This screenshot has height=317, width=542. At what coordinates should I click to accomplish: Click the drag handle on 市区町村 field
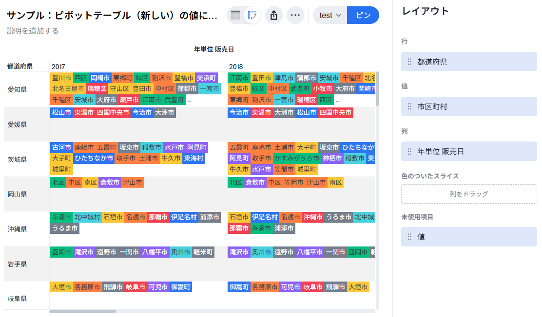point(409,106)
